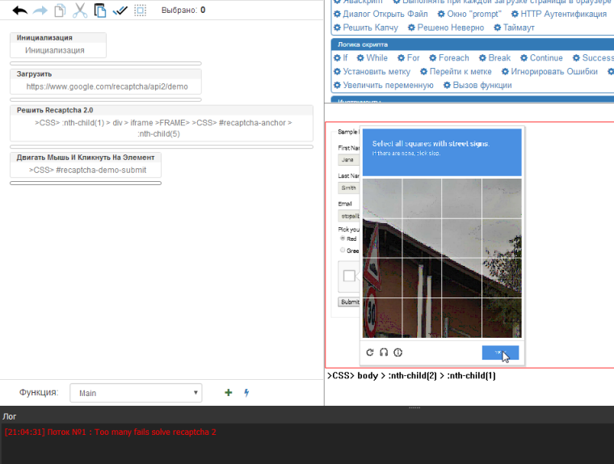The height and width of the screenshot is (464, 614).
Task: Click the scissors cut icon
Action: (x=79, y=11)
